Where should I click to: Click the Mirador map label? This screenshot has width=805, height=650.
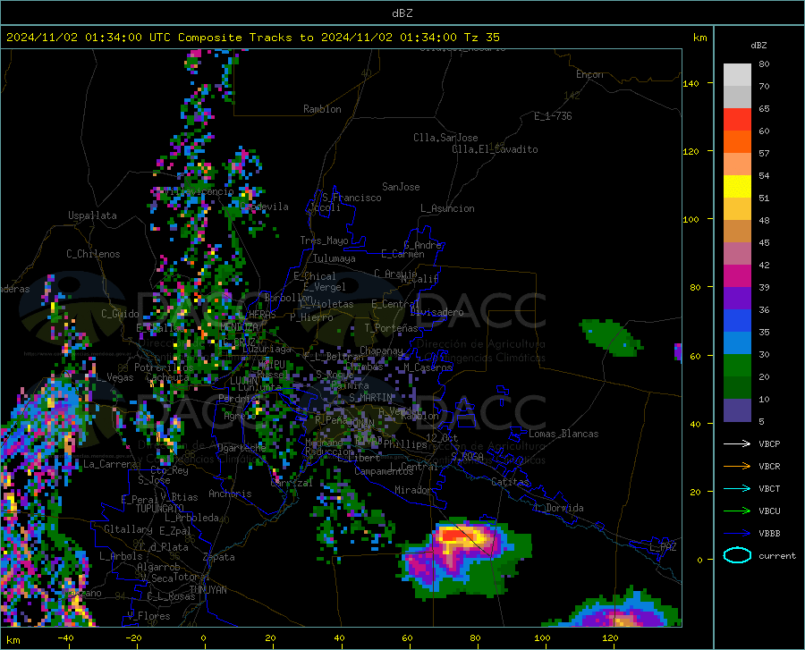click(x=413, y=490)
